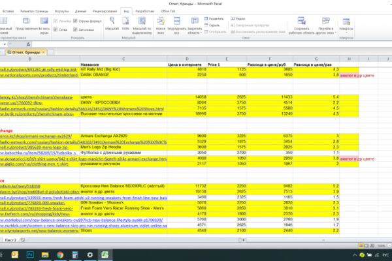Screen dimensions: 392x261
Task: Click Рядом view side by side
Action: click(238, 19)
